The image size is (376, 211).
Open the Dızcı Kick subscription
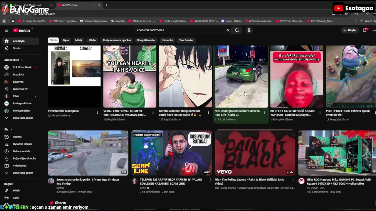(20, 74)
